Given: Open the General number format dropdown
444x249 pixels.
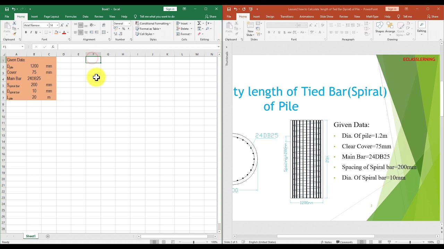Looking at the screenshot, I should pyautogui.click(x=129, y=24).
